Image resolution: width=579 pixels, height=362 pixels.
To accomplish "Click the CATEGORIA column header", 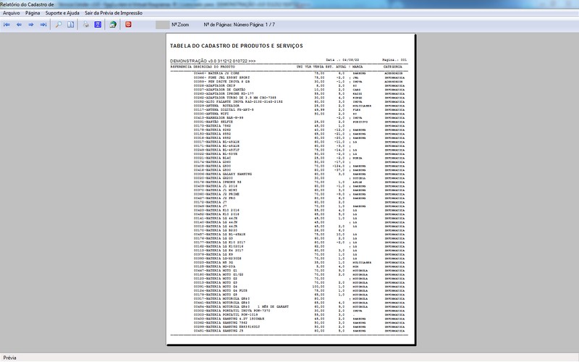I will [x=392, y=67].
